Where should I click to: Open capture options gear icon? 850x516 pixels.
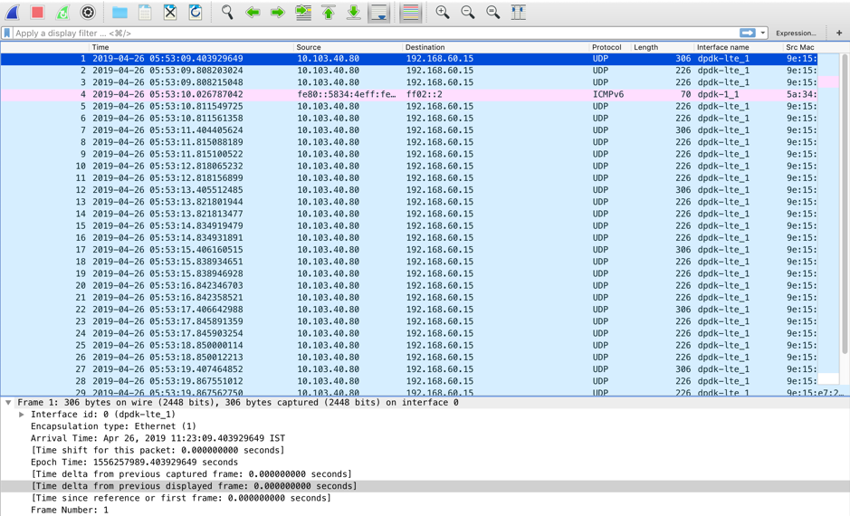pyautogui.click(x=88, y=12)
